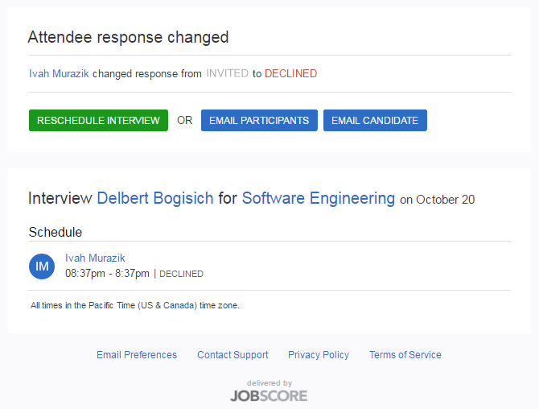The height and width of the screenshot is (409, 539).
Task: Open the Software Engineering job link
Action: [319, 198]
